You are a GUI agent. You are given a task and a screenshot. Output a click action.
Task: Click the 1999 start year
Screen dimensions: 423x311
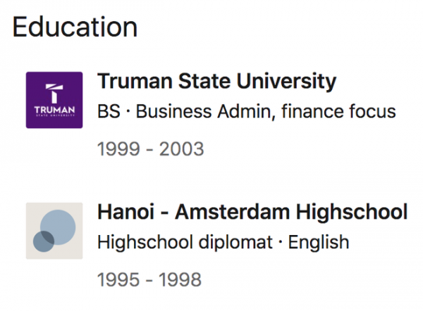[x=118, y=149]
